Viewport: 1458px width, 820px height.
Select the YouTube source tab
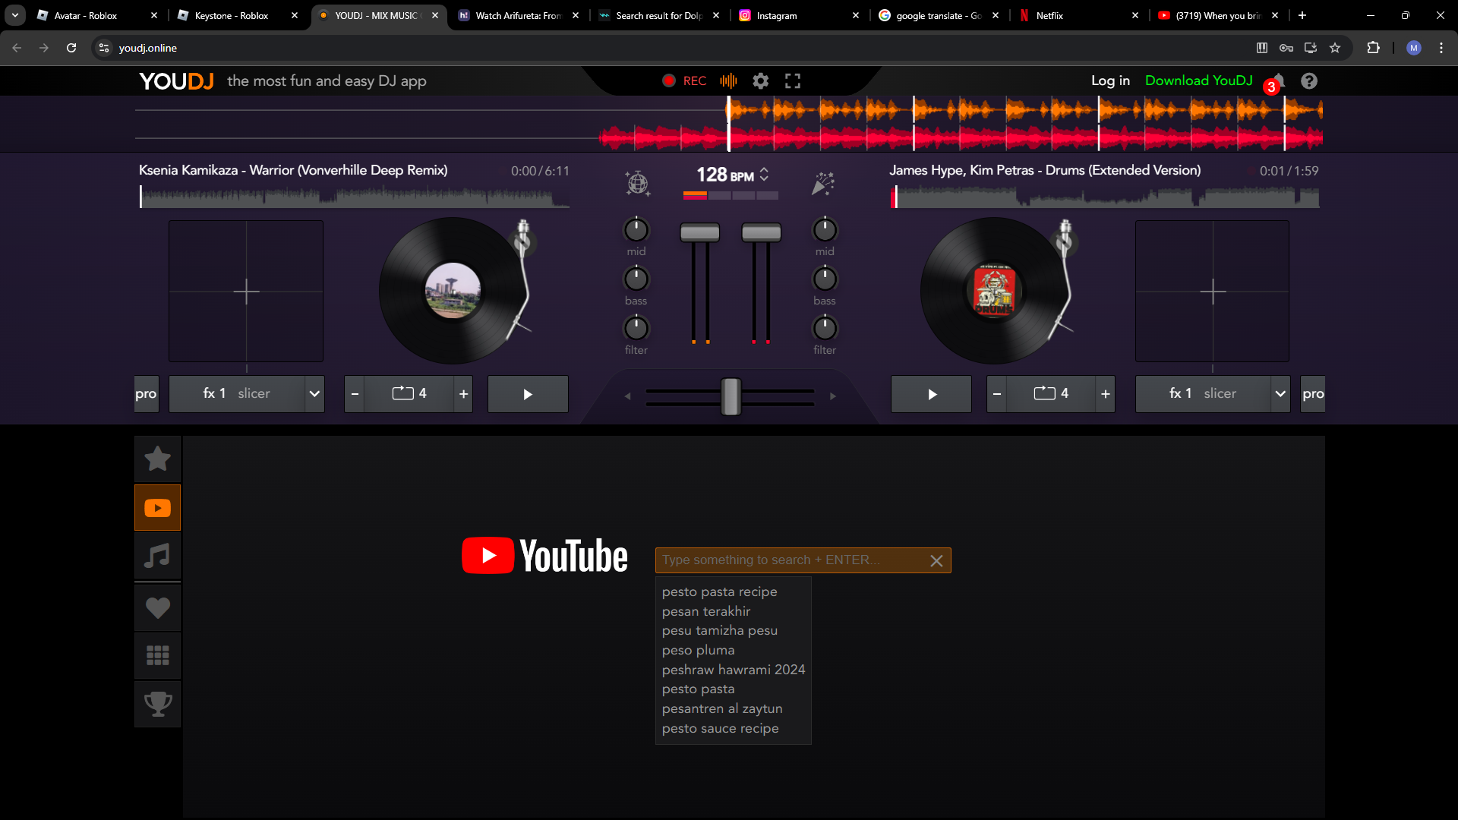pyautogui.click(x=158, y=508)
